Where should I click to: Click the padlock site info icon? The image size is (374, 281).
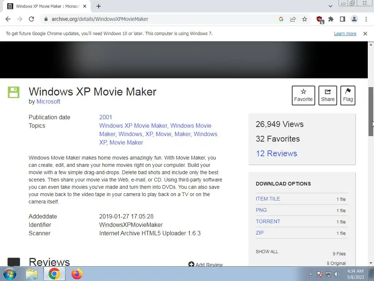point(46,19)
